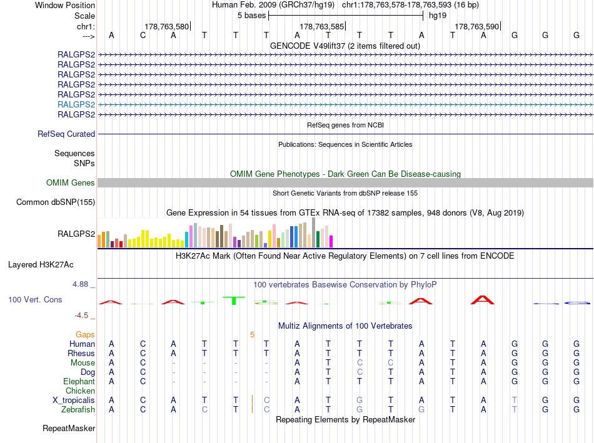Click the orange vertical insertion mark in Zebrafish row

(253, 409)
